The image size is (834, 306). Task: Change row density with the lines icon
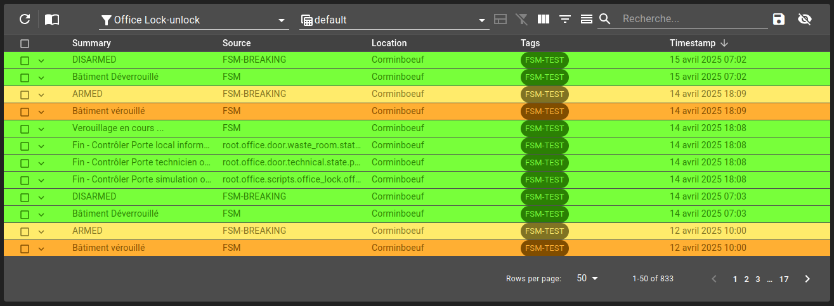point(587,19)
